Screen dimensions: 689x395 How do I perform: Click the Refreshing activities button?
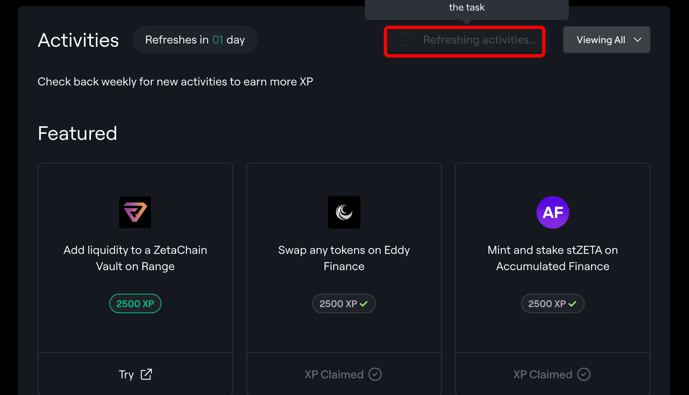click(x=465, y=40)
